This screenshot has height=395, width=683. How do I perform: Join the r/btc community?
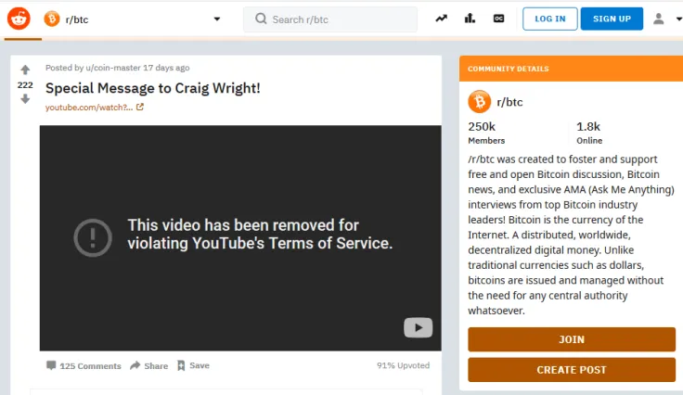tap(571, 339)
